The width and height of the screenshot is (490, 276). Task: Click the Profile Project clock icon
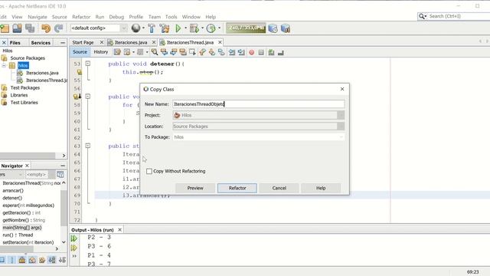211,28
